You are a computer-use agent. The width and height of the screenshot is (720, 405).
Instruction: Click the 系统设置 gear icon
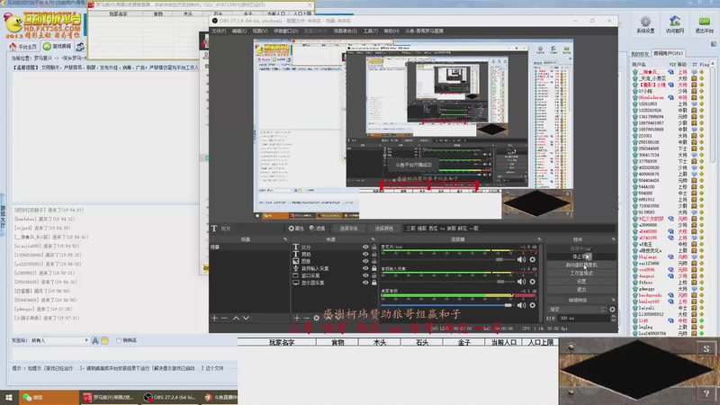pyautogui.click(x=643, y=21)
